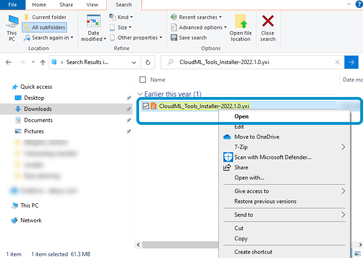
Task: Clear the search box with X
Action: [337, 62]
